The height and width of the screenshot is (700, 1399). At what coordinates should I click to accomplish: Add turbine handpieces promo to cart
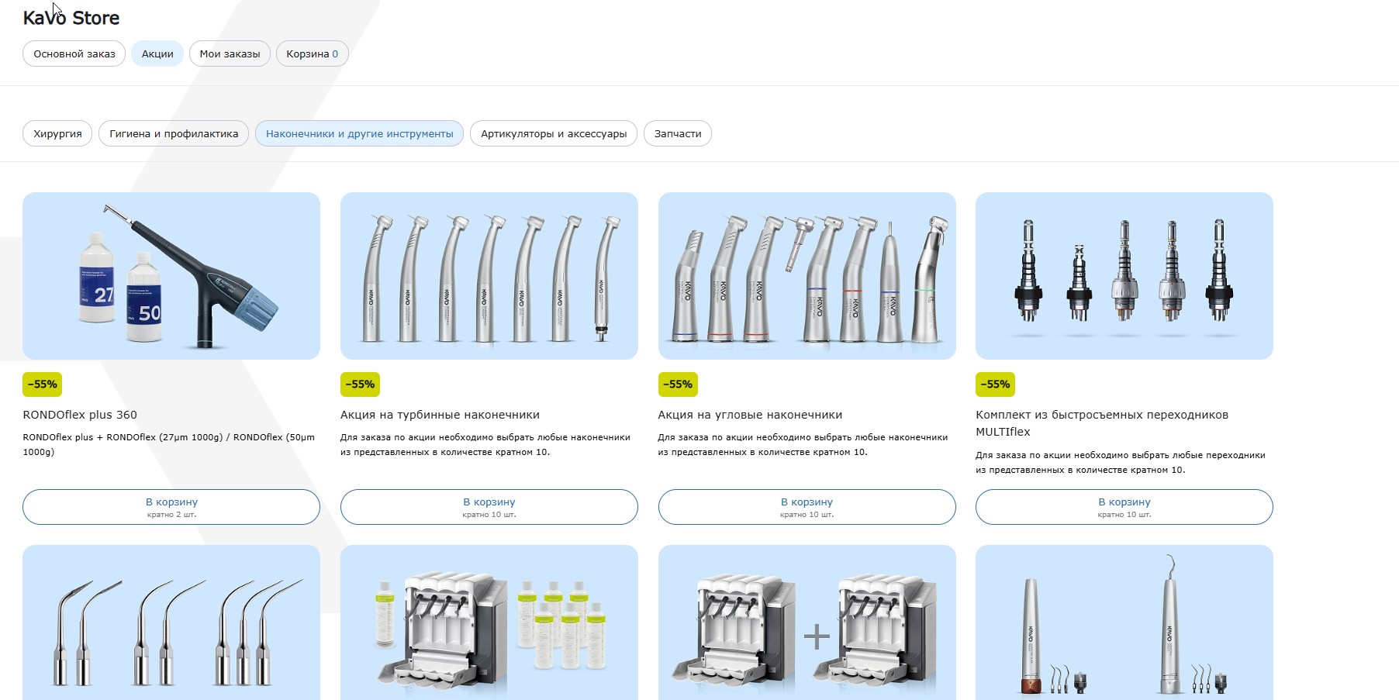pyautogui.click(x=489, y=507)
